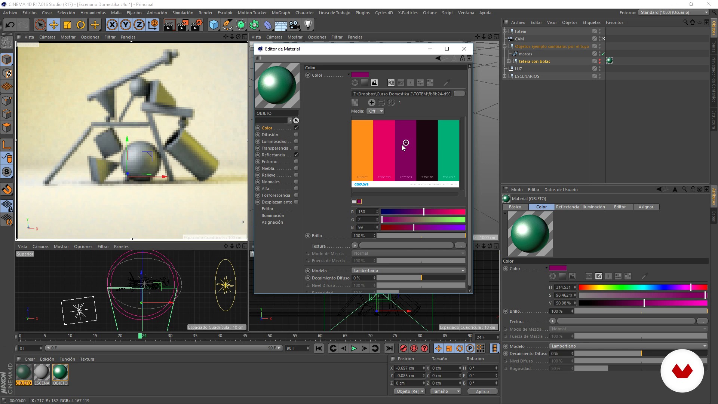Activate the Scale tool

click(x=67, y=25)
